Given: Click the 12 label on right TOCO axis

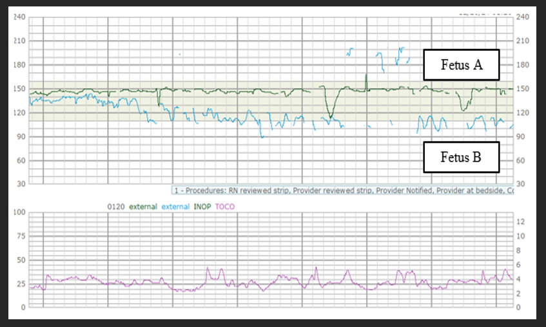Looking at the screenshot, I should point(520,221).
